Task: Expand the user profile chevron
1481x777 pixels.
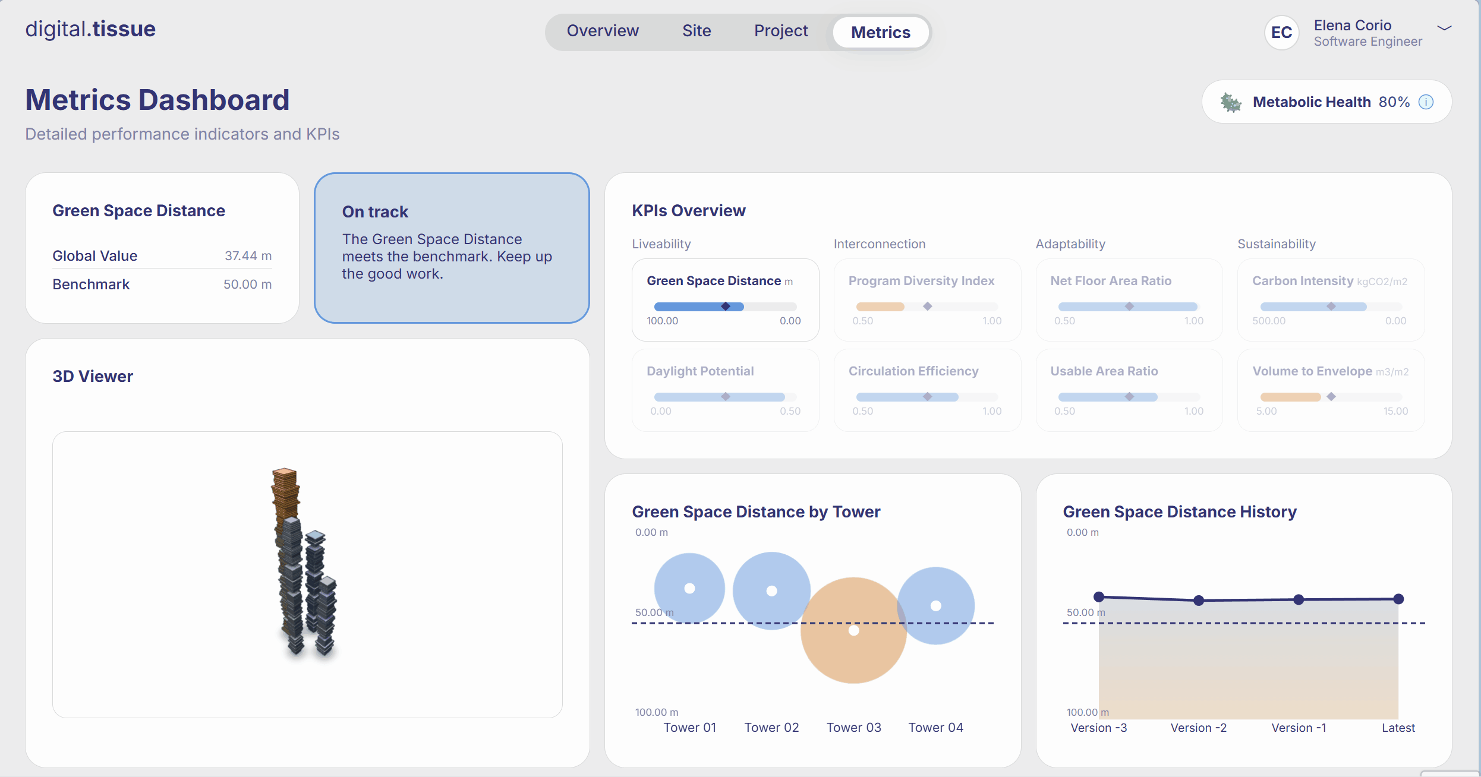Action: 1444,28
